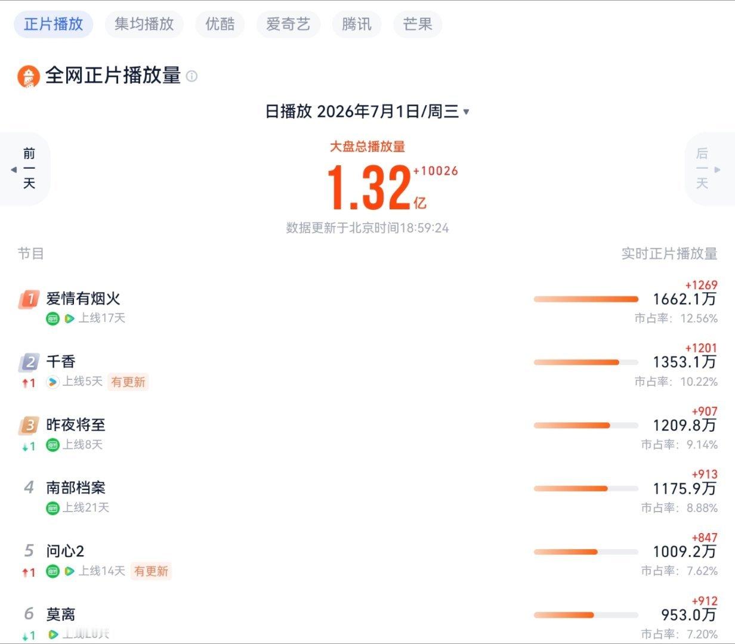The height and width of the screenshot is (644, 735).
Task: Click the red up-arrow rank change beside 问心2
Action: (29, 572)
